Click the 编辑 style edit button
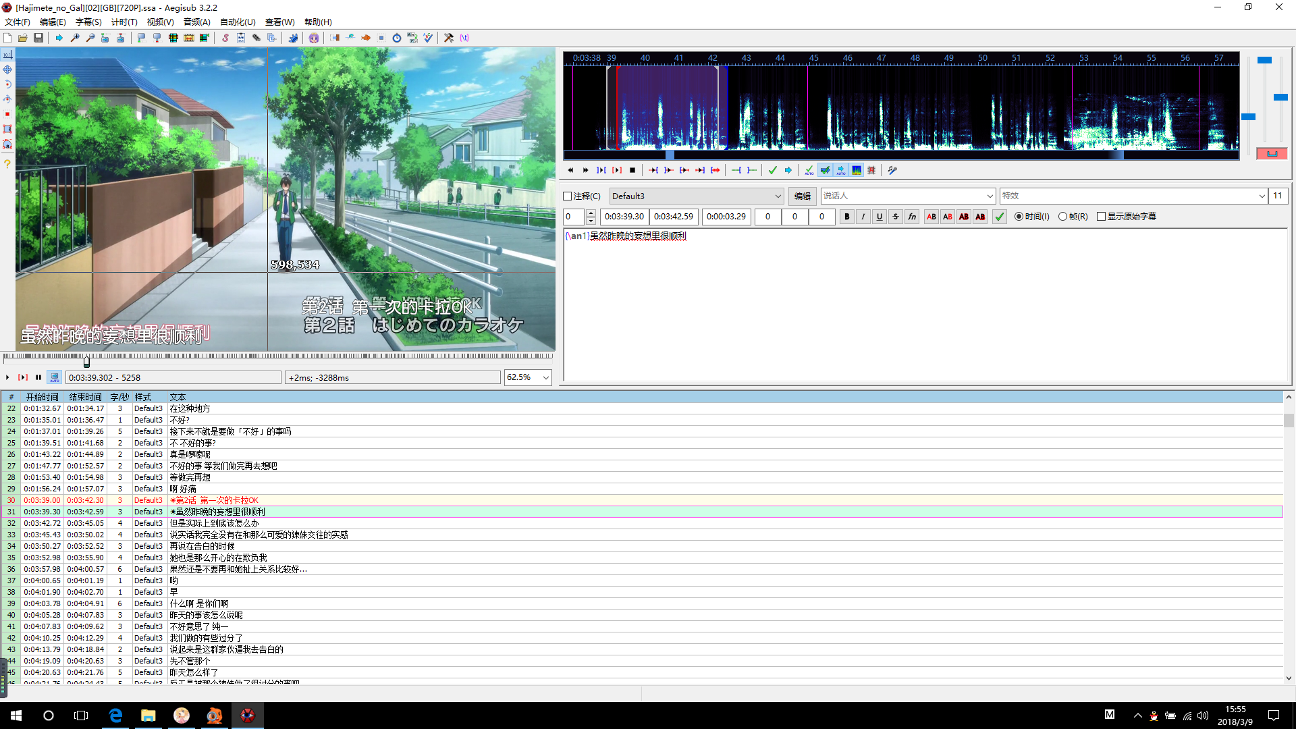 [802, 196]
